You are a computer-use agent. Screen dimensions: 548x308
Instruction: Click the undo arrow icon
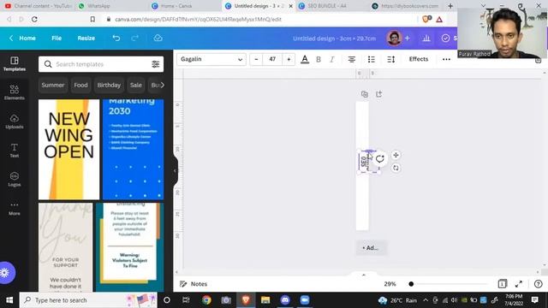click(x=116, y=38)
